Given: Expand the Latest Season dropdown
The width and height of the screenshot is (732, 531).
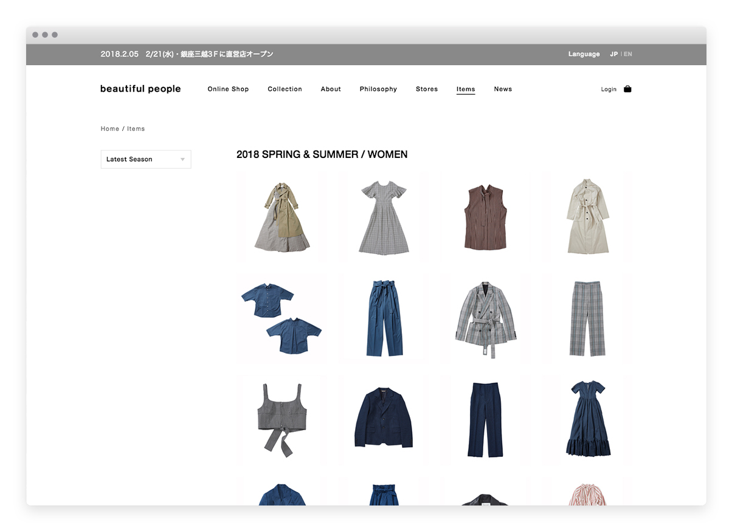Looking at the screenshot, I should click(x=146, y=159).
